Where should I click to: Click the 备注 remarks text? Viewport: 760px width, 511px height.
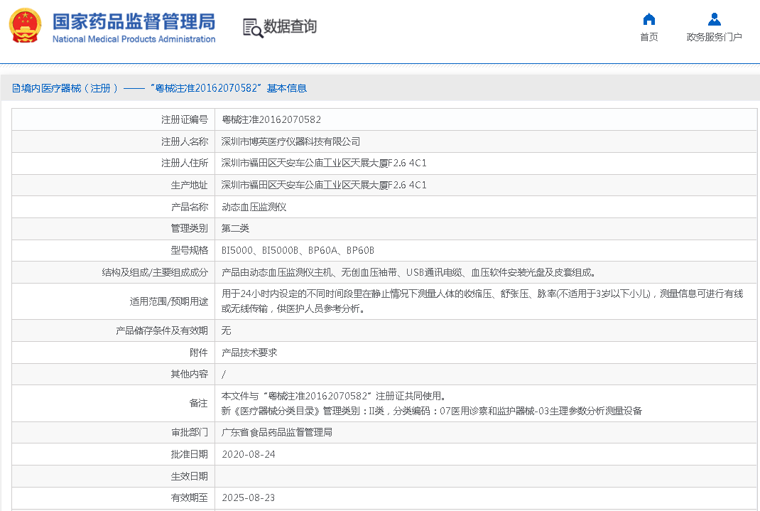[x=431, y=404]
